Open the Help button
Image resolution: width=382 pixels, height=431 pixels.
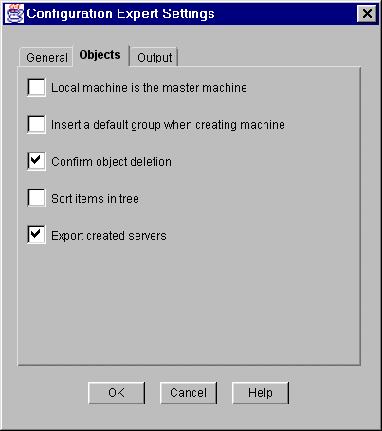pos(261,393)
